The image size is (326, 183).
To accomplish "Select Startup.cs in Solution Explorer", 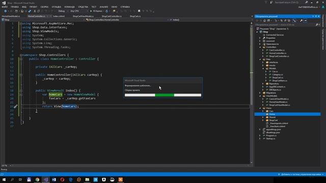I will coord(270,138).
